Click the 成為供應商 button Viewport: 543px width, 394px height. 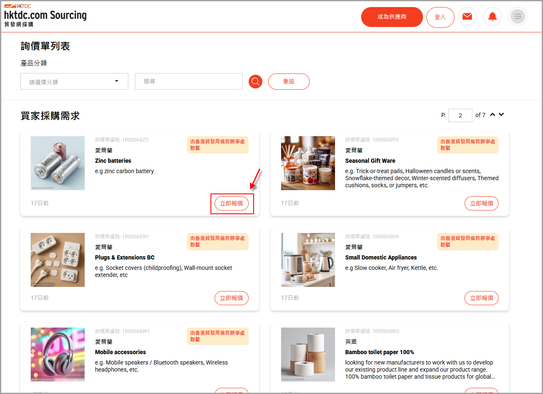pos(392,17)
